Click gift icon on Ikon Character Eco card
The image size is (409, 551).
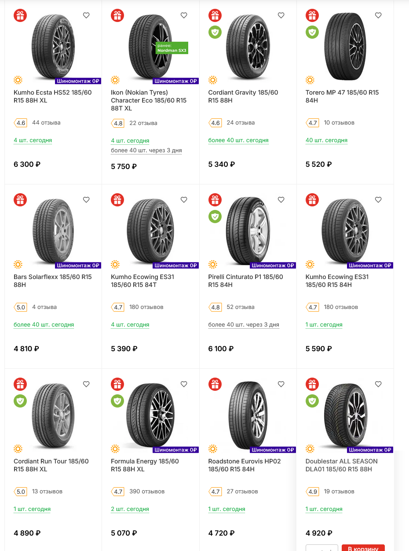117,15
